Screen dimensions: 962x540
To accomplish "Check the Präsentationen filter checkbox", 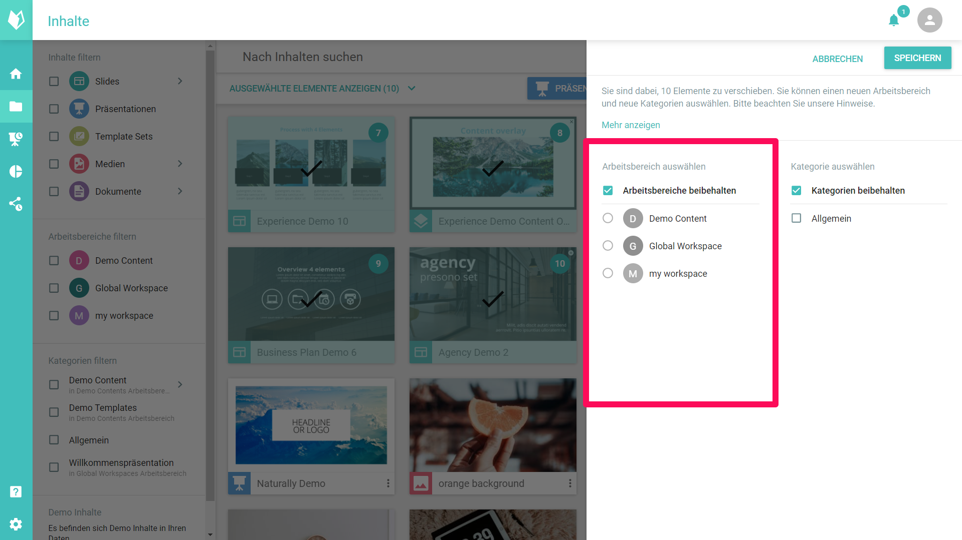I will pos(54,109).
